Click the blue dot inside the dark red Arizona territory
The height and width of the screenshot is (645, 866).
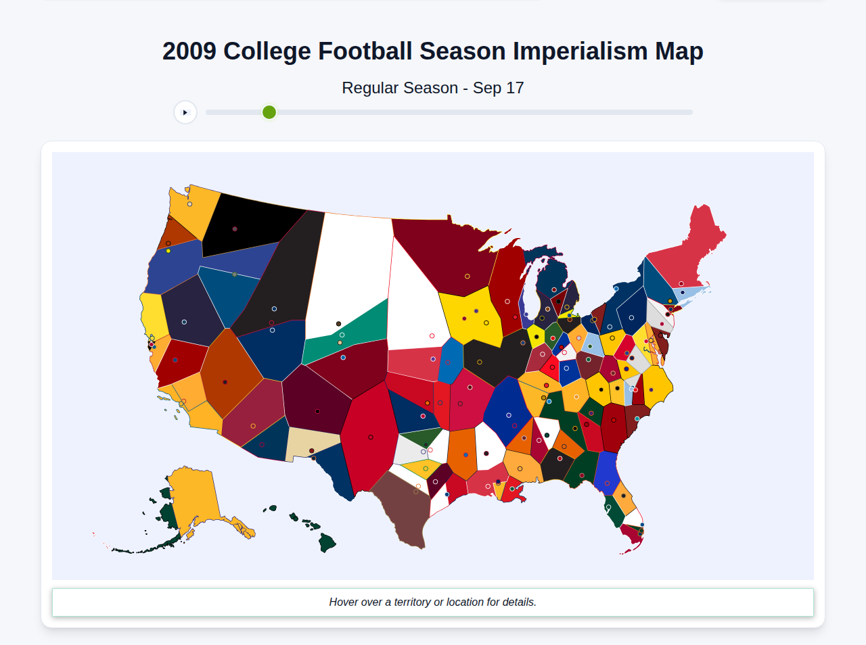tap(175, 360)
